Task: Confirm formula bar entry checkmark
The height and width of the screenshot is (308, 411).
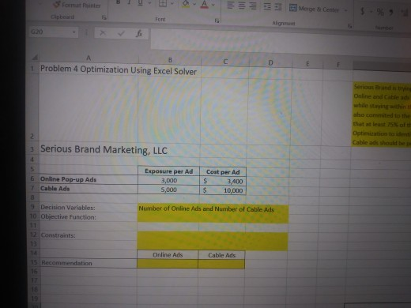Action: 121,33
